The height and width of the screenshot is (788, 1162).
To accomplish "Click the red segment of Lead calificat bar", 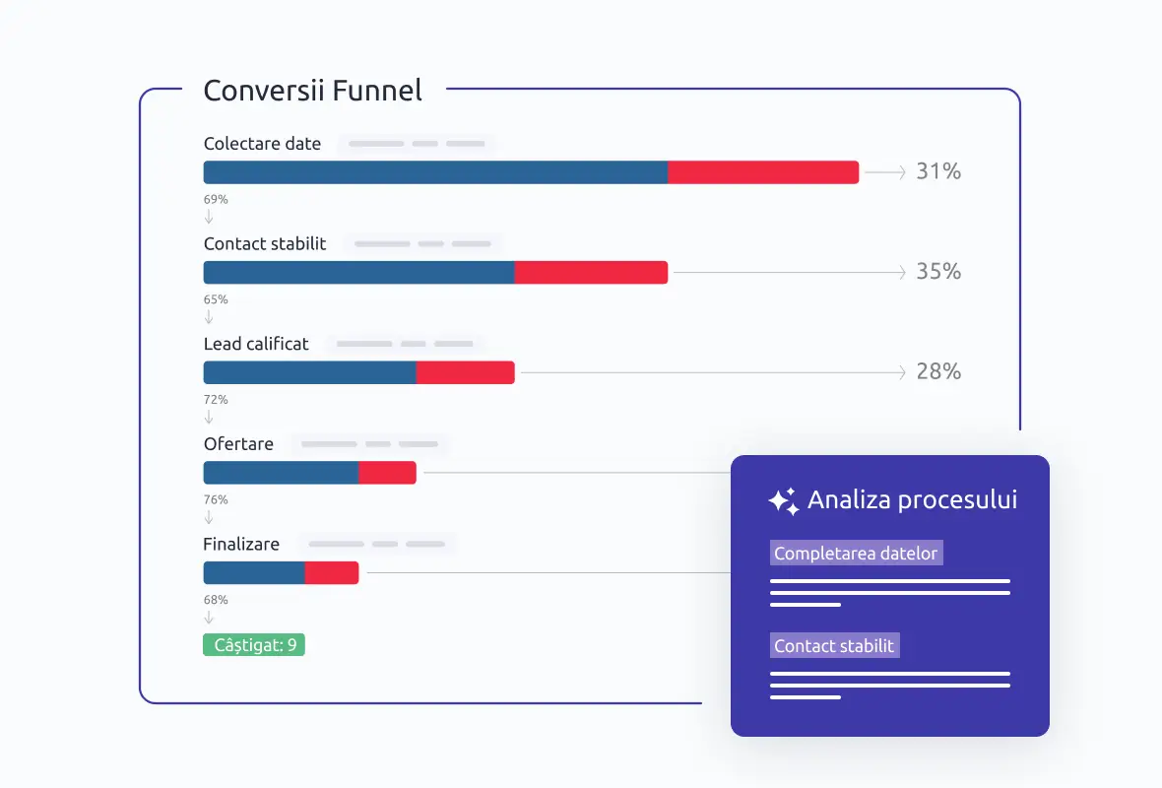I will point(466,372).
